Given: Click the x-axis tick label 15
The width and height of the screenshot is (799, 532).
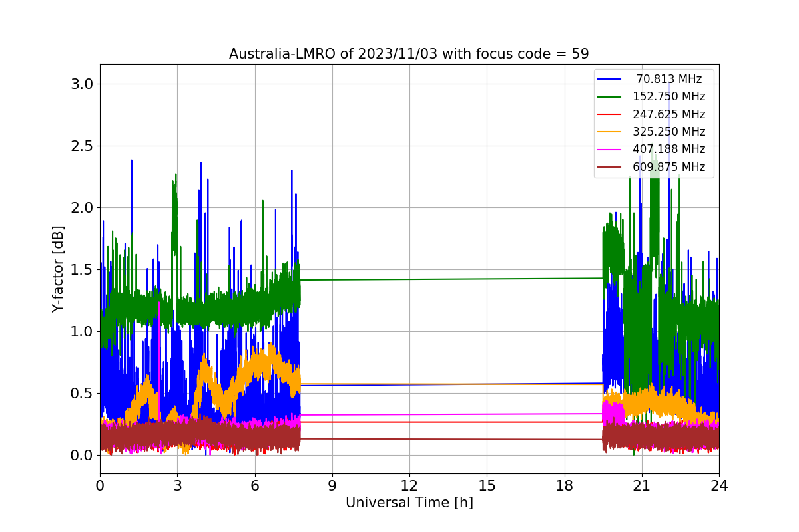Looking at the screenshot, I should pos(487,485).
